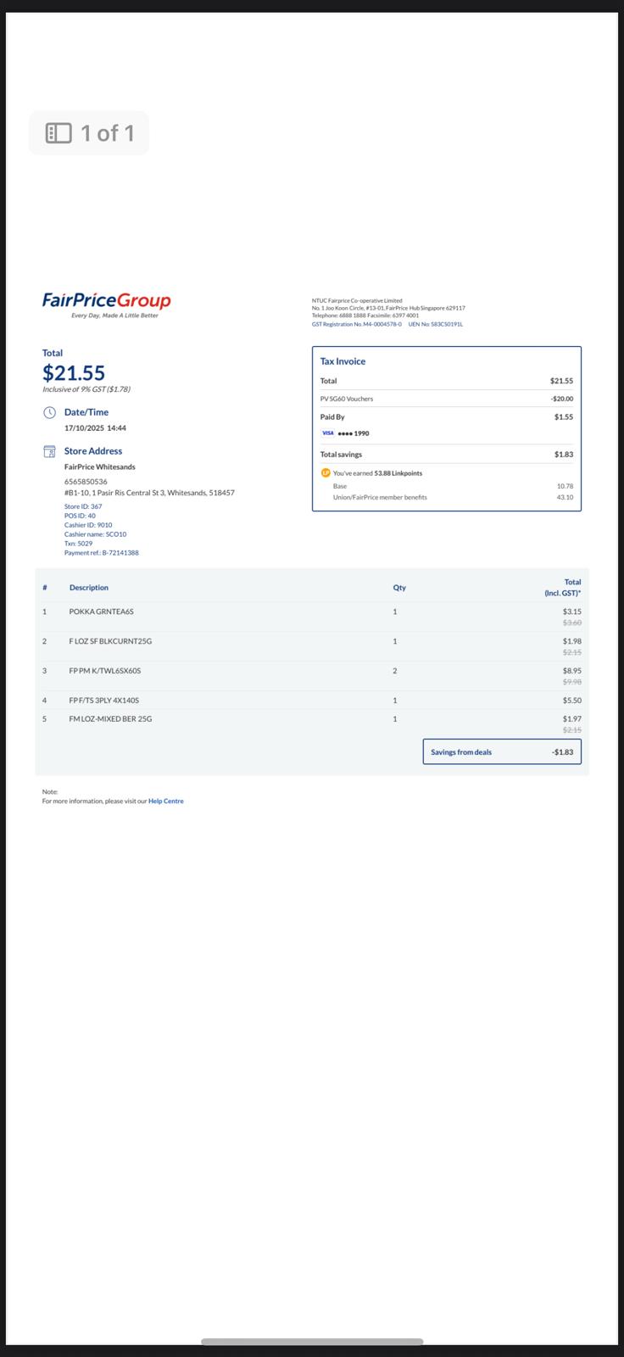Select 'PV SG60 Vouchers' row label
The width and height of the screenshot is (624, 1357).
click(347, 399)
